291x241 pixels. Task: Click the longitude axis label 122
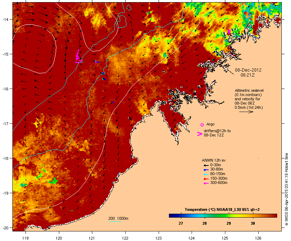pyautogui.click(x=125, y=238)
